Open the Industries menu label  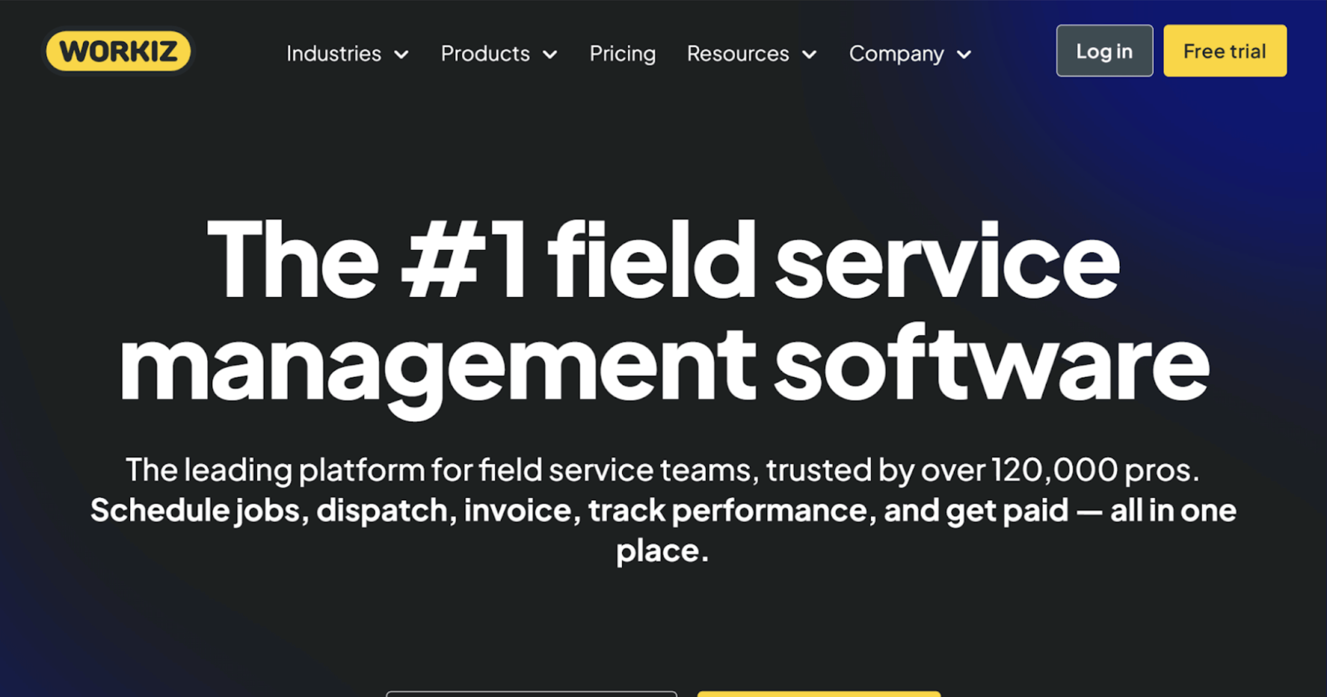click(333, 53)
